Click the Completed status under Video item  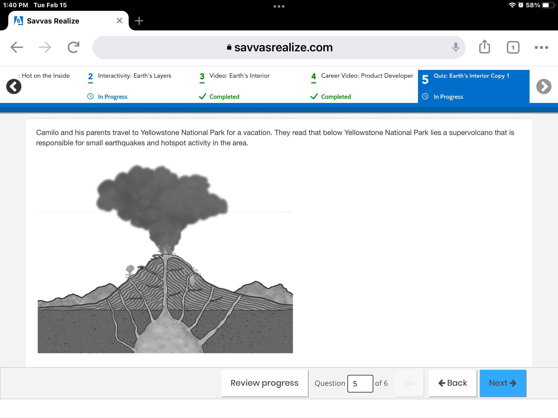pyautogui.click(x=224, y=97)
